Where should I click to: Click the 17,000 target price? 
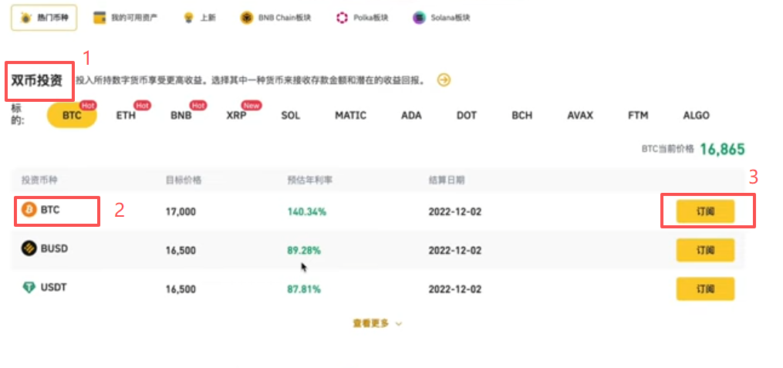181,211
